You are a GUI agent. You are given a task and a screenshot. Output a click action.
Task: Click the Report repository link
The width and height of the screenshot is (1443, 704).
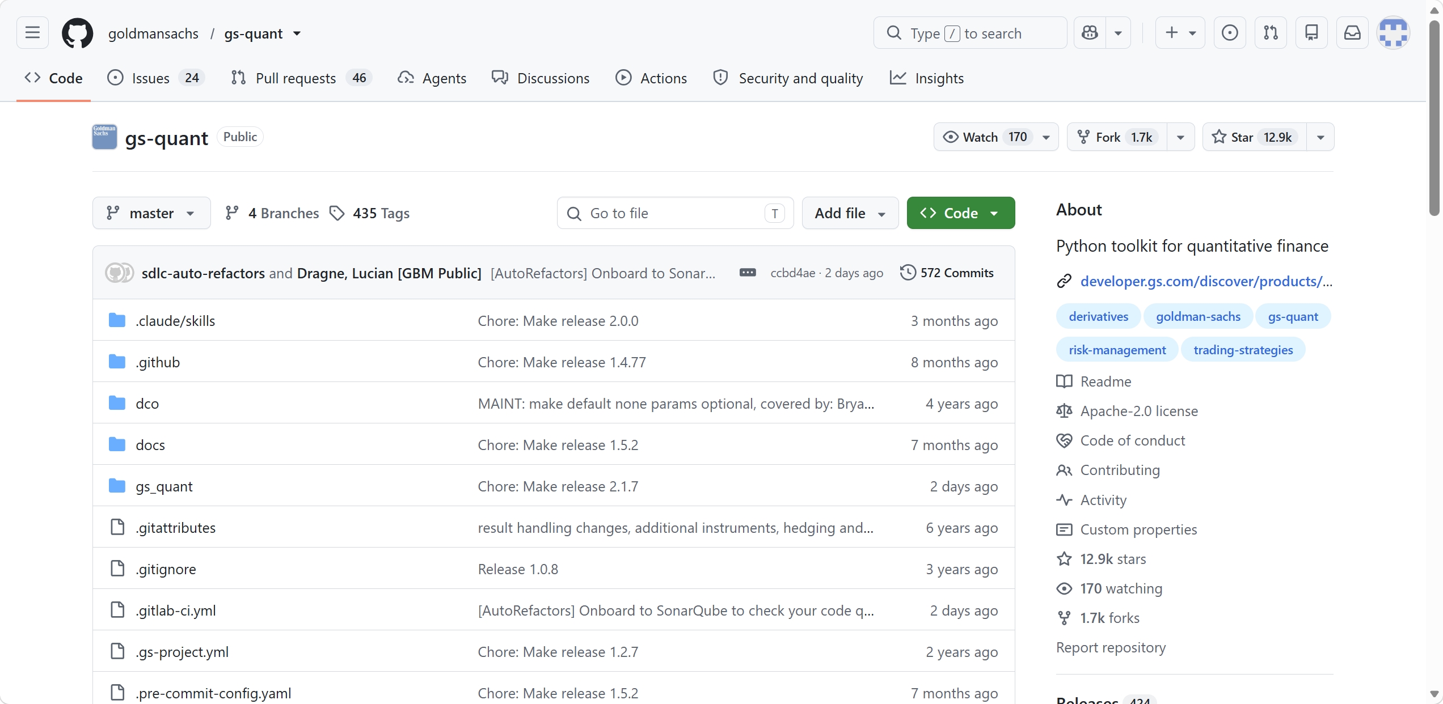1111,647
